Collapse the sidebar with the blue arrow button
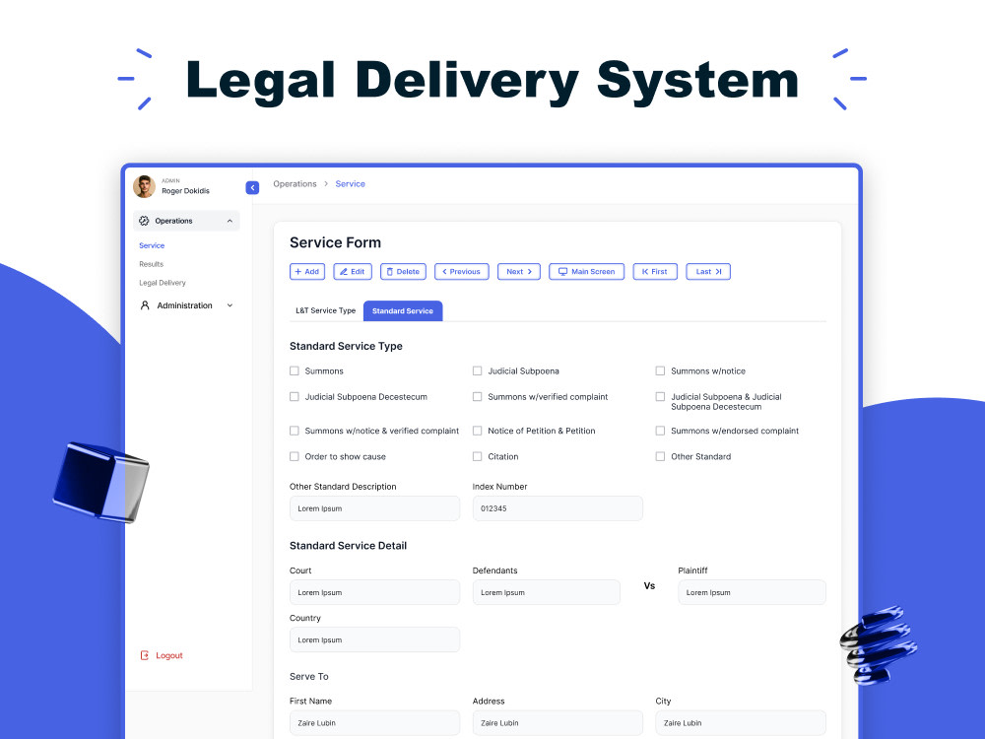Image resolution: width=985 pixels, height=739 pixels. (252, 187)
